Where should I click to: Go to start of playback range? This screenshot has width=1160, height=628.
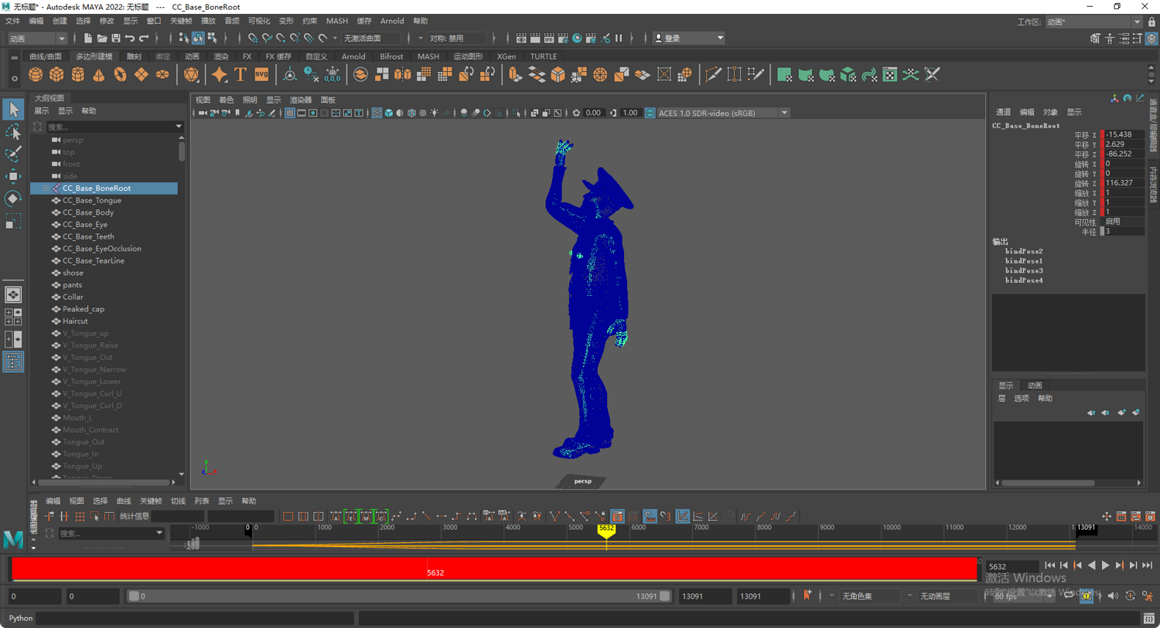point(1049,565)
